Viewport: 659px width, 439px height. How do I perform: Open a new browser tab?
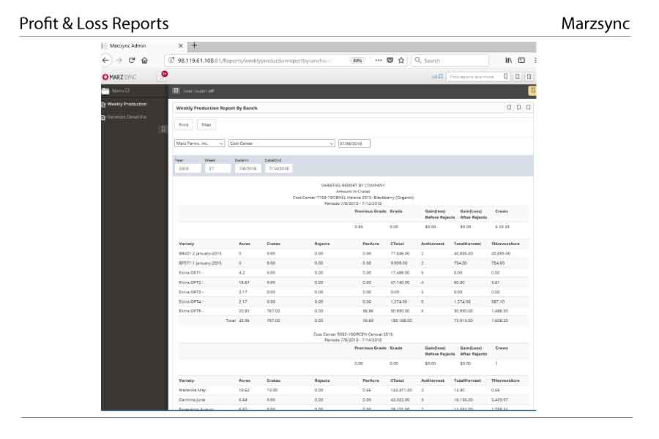pyautogui.click(x=195, y=45)
